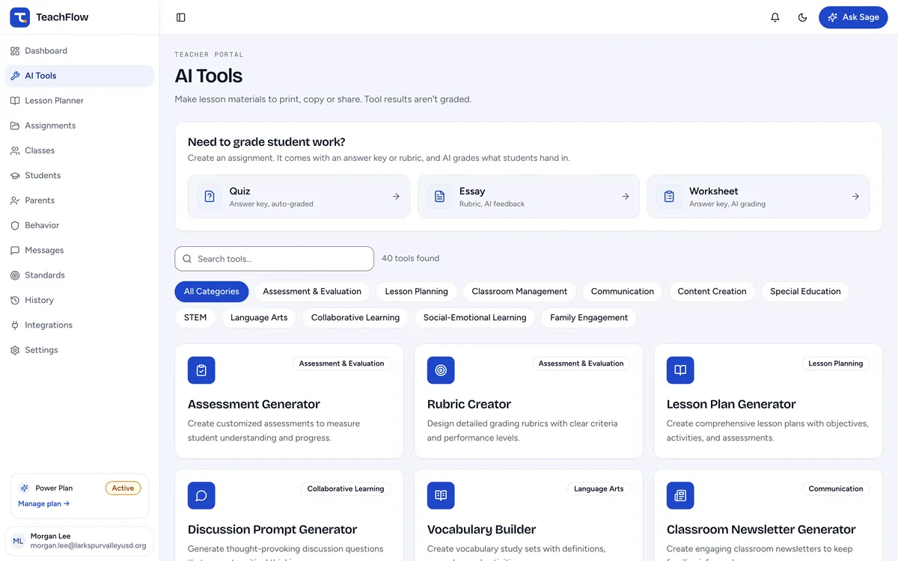Viewport: 898px width, 561px height.
Task: Click the Essay page icon
Action: tap(440, 197)
